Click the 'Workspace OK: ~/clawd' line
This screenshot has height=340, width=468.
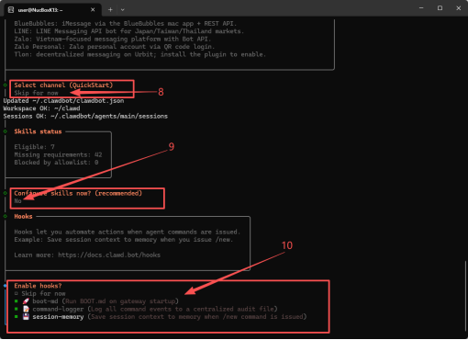(41, 108)
